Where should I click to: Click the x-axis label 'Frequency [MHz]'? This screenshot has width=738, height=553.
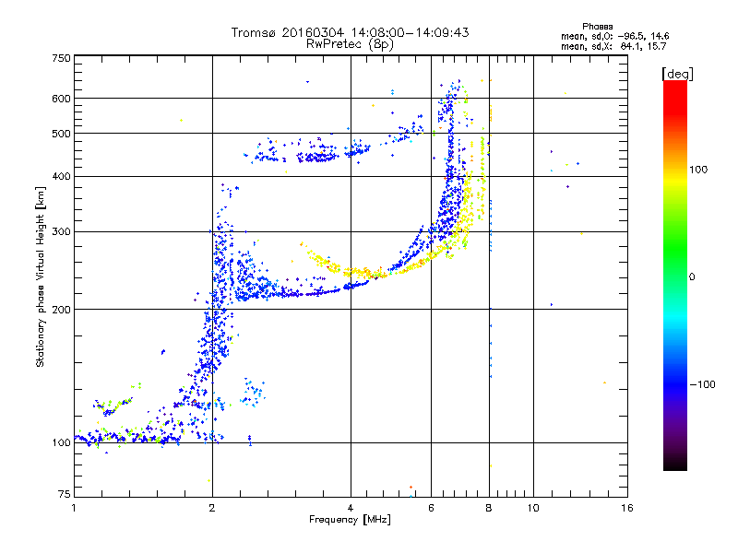pyautogui.click(x=350, y=520)
